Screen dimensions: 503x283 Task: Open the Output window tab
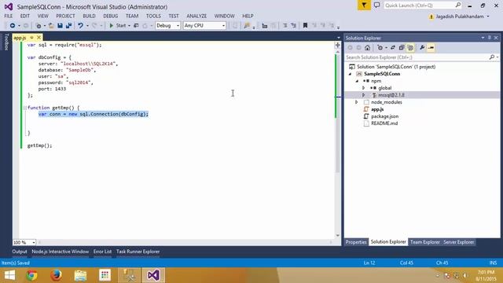(20, 252)
